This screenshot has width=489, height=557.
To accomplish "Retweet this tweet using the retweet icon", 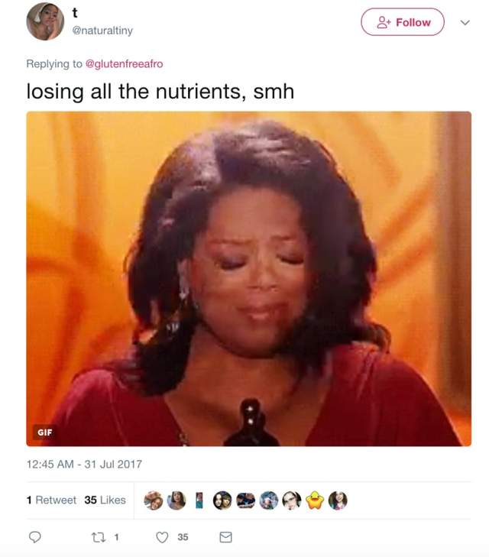I will pos(97,537).
